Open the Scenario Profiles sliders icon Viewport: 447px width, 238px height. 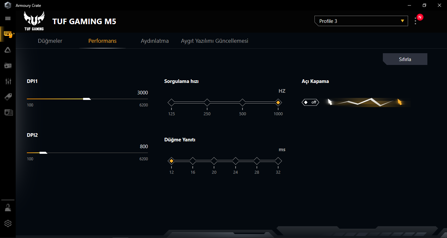tap(8, 81)
